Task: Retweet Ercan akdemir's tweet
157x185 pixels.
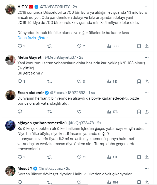Action: (50, 112)
